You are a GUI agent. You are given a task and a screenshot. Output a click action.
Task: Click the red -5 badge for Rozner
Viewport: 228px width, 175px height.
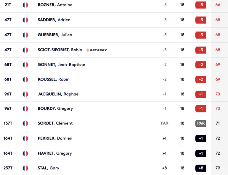(201, 5)
